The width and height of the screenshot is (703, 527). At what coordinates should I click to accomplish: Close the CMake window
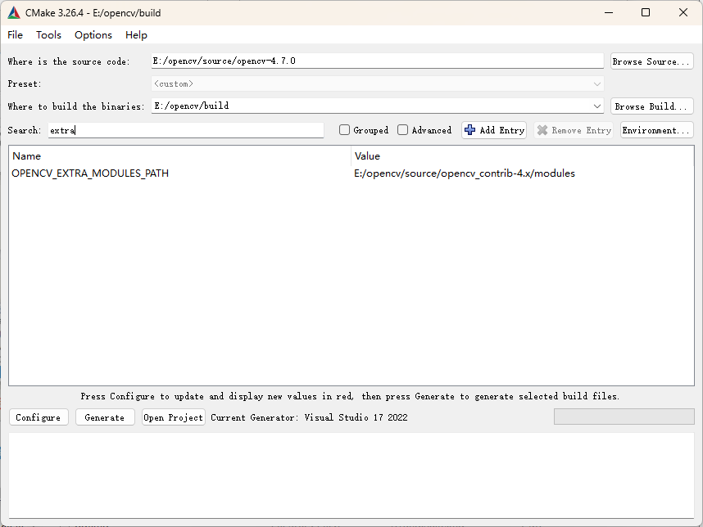click(683, 12)
